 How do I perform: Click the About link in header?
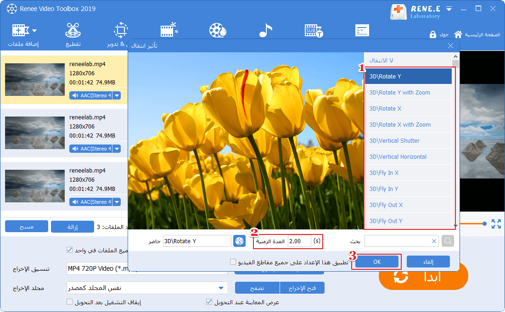444,34
